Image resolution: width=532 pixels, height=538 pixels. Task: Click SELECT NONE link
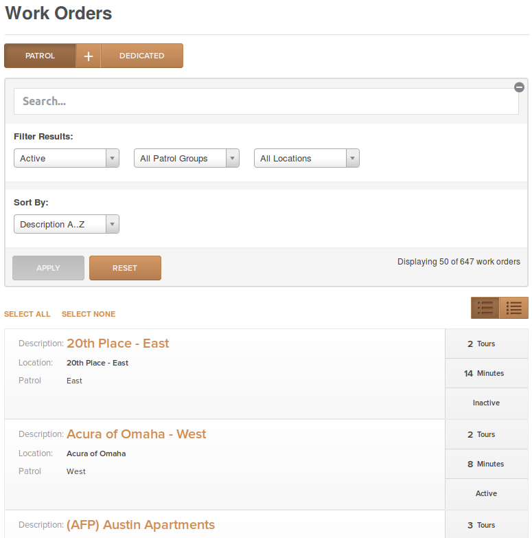[x=89, y=314]
